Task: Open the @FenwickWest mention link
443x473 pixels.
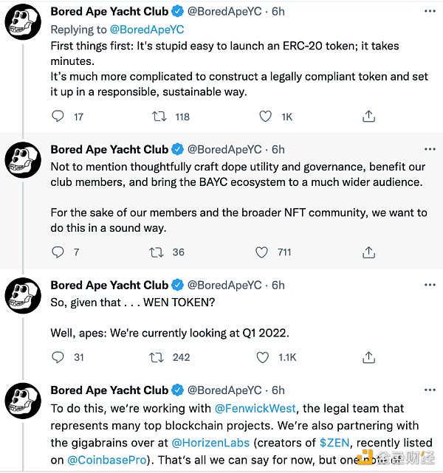Action: [x=257, y=408]
